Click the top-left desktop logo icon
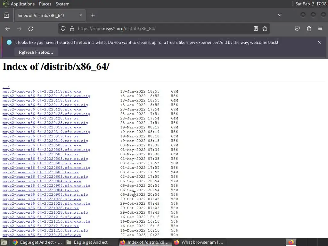Screen dimensions: 328x246 coord(5,4)
